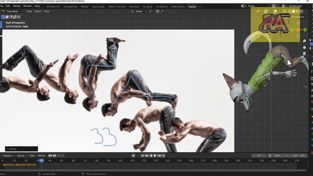Open the viewport shading options dropdown arrow
The width and height of the screenshot is (313, 176).
coord(305,12)
